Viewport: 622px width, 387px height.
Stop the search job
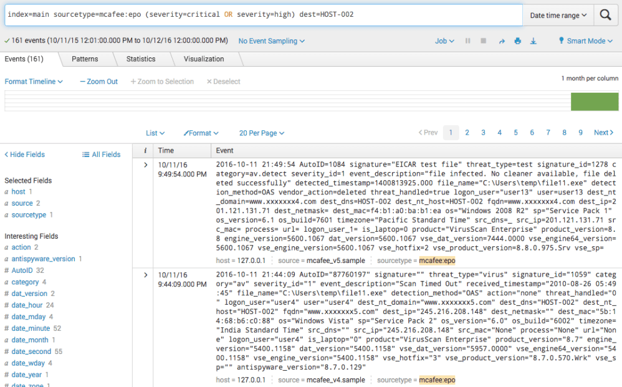(483, 41)
